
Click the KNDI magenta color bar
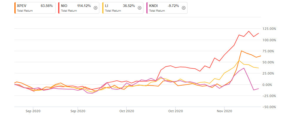coord(147,8)
